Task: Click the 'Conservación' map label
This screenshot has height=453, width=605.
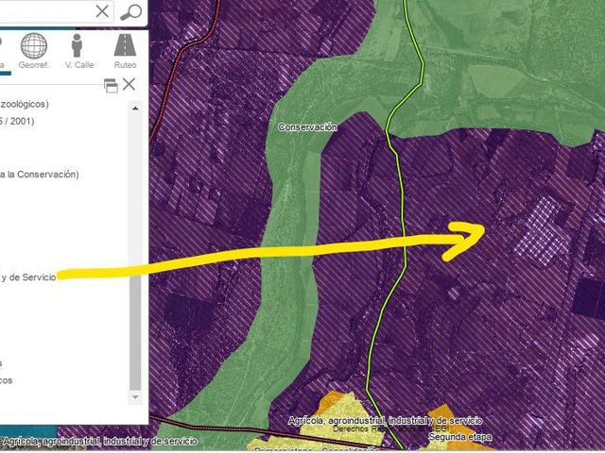Action: [x=307, y=127]
